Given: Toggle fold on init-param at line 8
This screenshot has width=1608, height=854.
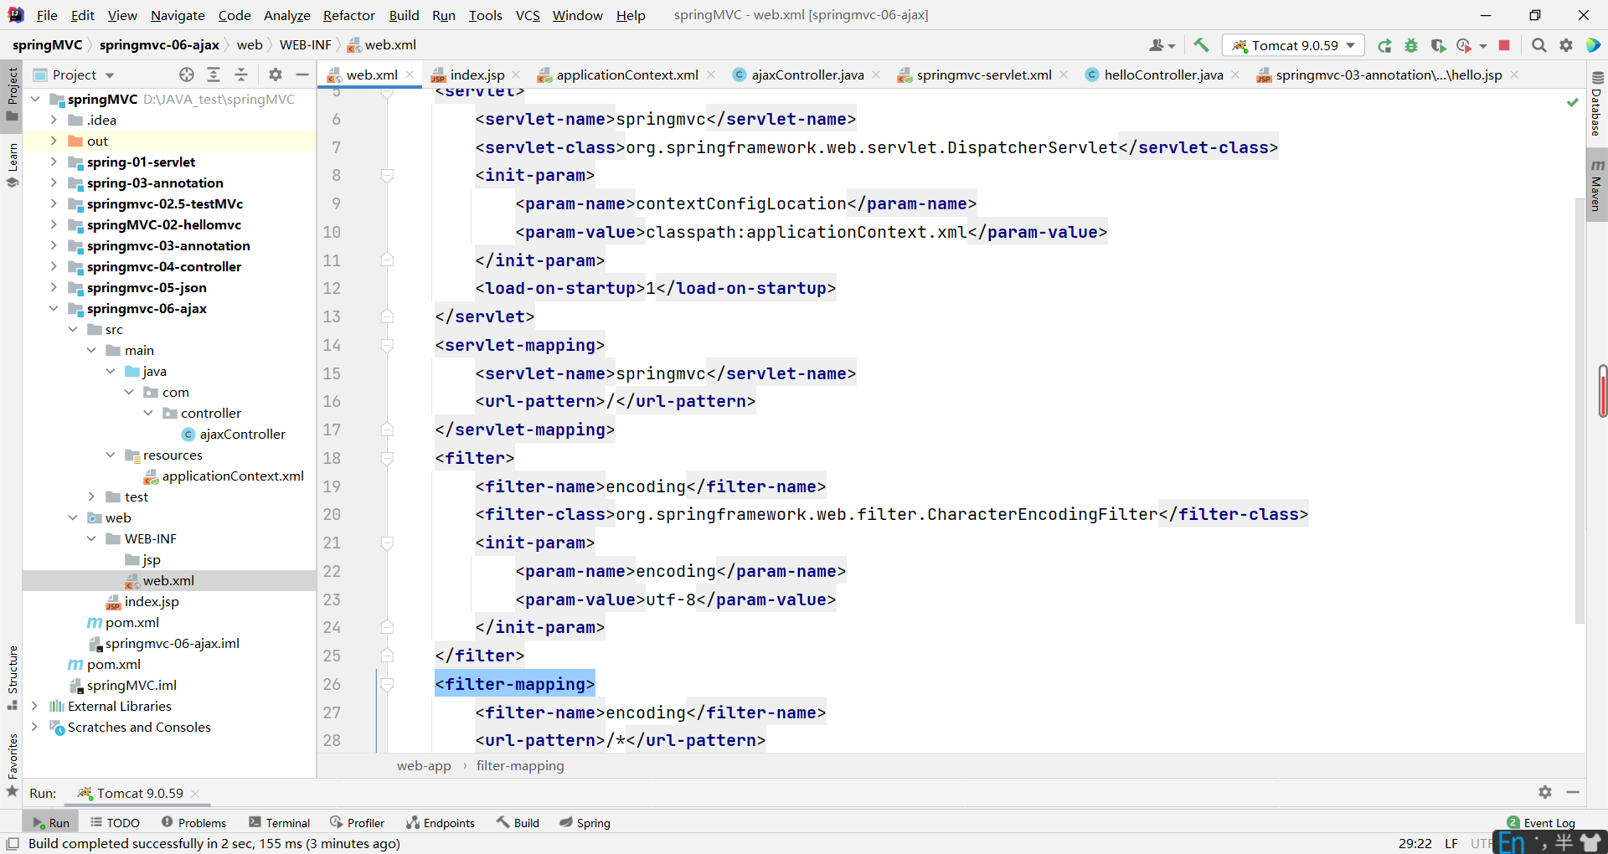Looking at the screenshot, I should (387, 175).
